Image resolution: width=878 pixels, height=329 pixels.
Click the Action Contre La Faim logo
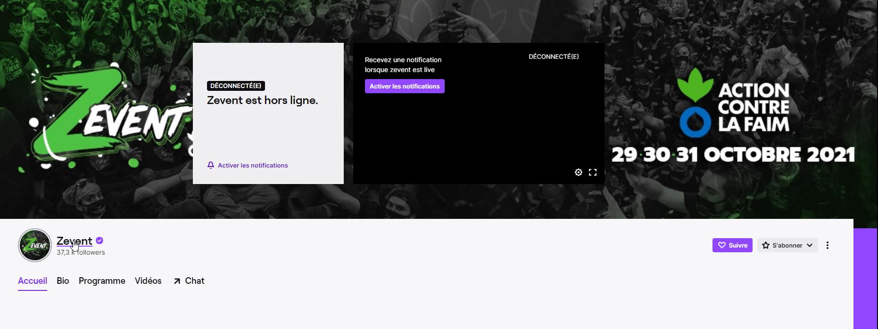coord(733,103)
